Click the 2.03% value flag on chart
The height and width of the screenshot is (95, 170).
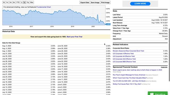(x=108, y=24)
